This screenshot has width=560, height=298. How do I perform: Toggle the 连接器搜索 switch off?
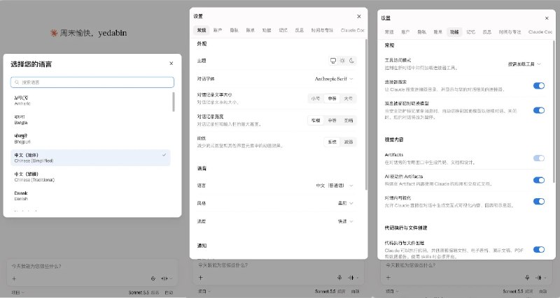538,85
